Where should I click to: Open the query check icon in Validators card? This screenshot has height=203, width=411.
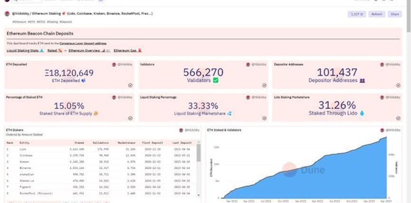pos(264,85)
